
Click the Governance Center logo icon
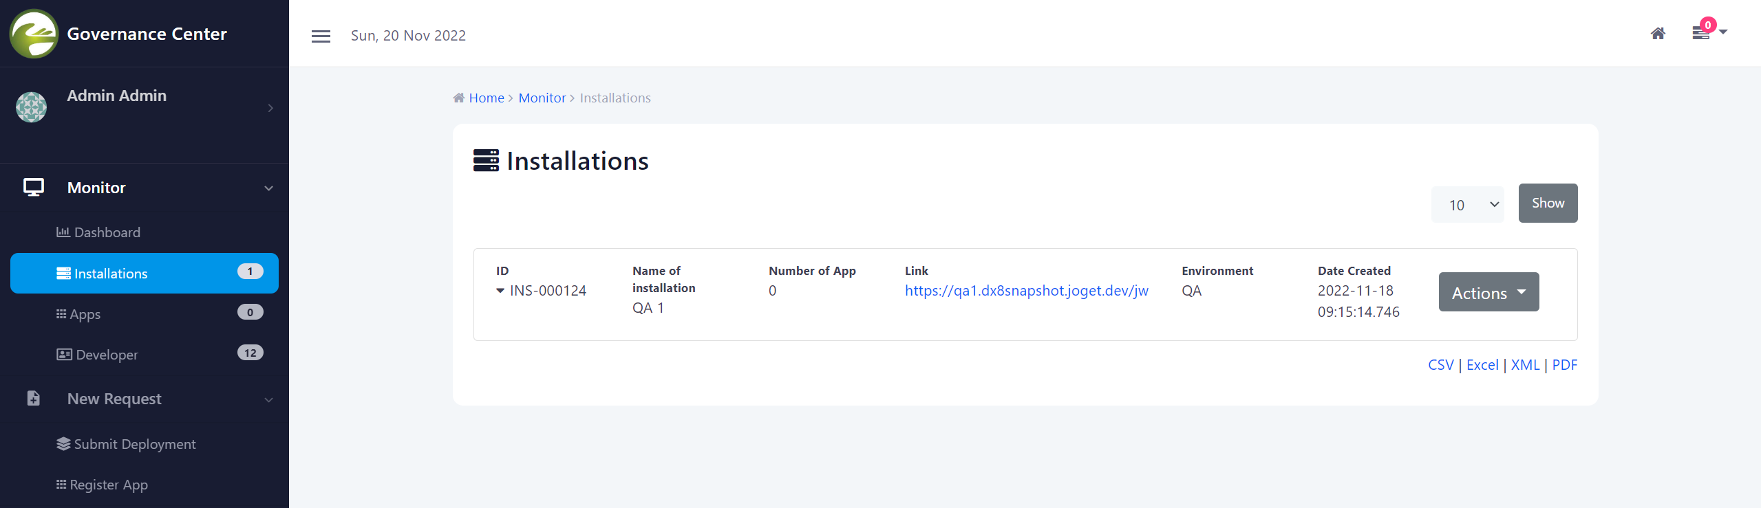[x=34, y=34]
